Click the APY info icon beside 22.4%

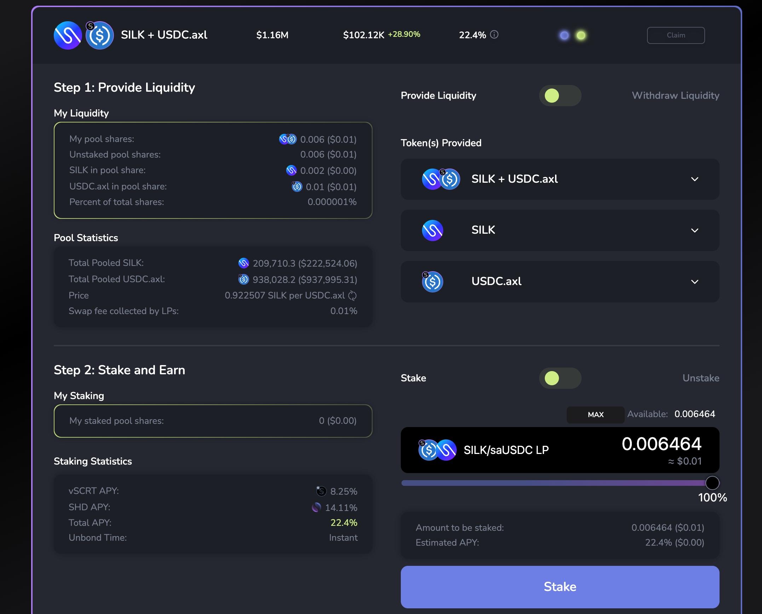(494, 35)
